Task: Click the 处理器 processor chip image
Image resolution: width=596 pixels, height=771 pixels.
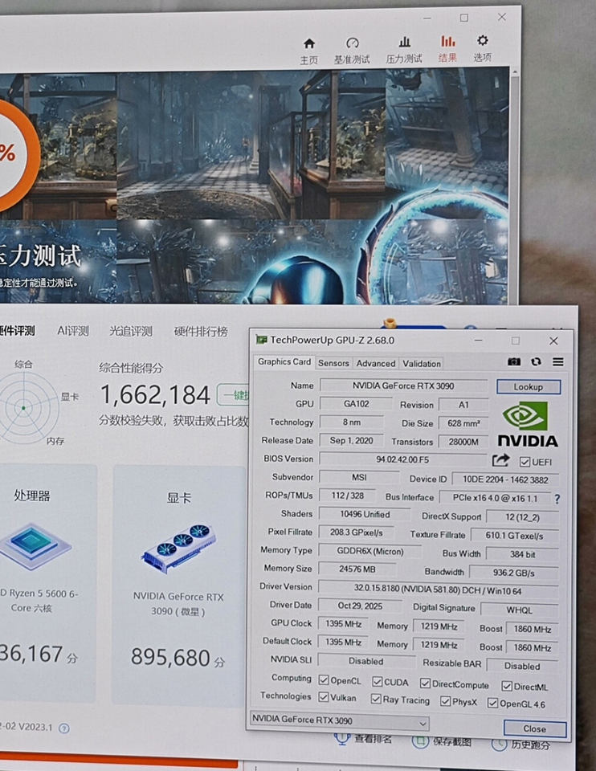Action: point(35,546)
